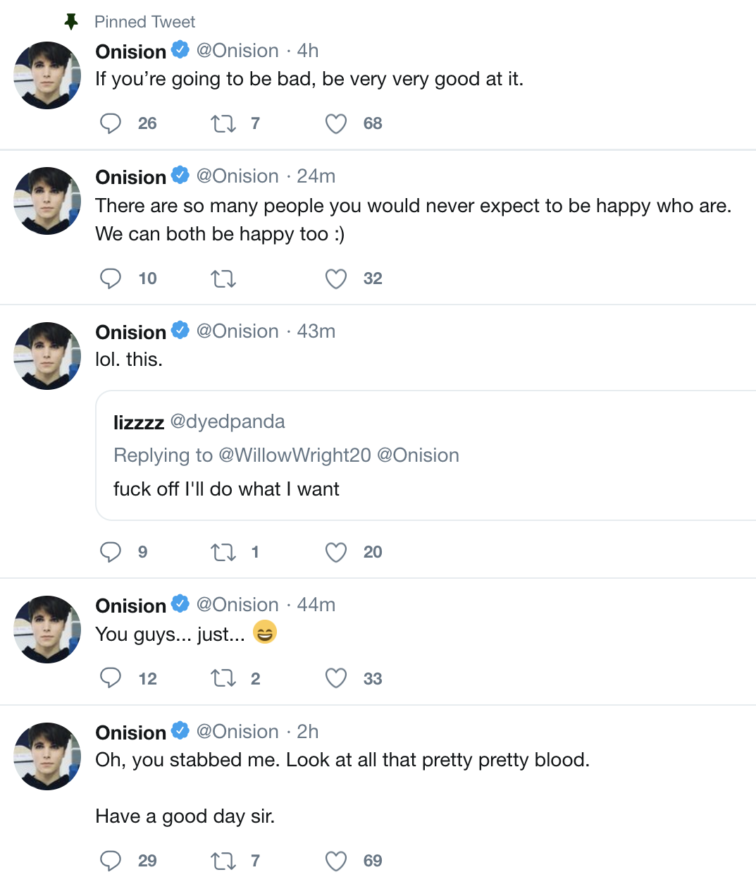Screen dimensions: 756x877
Task: Retweet the 'so many people' tweet
Action: [223, 279]
